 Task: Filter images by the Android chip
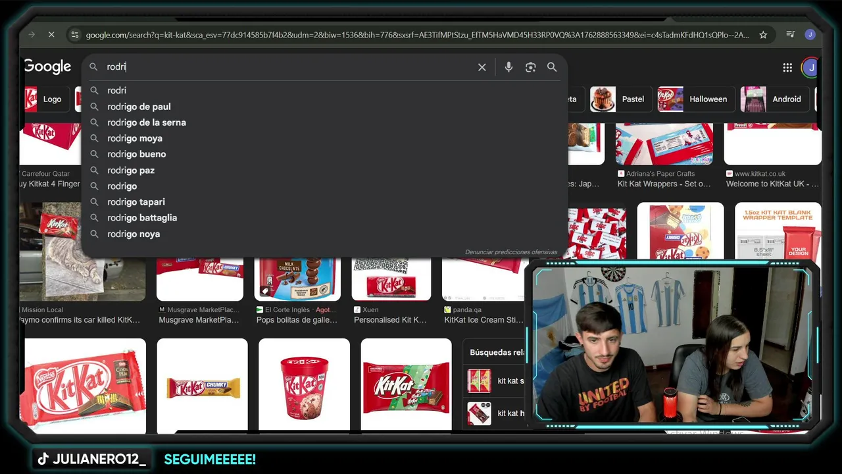(x=774, y=99)
